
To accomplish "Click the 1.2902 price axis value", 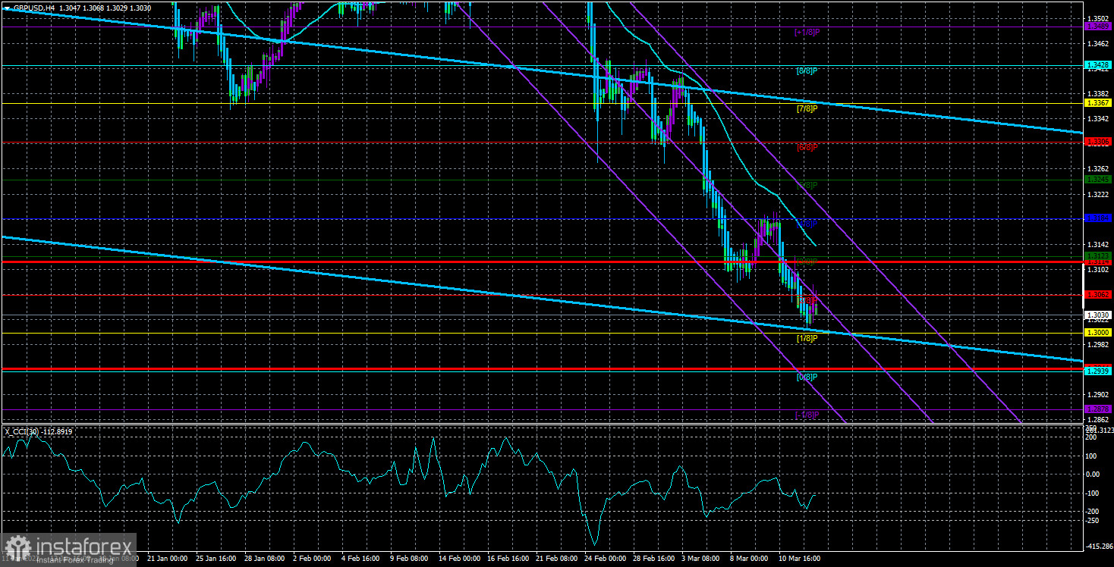I will click(1098, 395).
